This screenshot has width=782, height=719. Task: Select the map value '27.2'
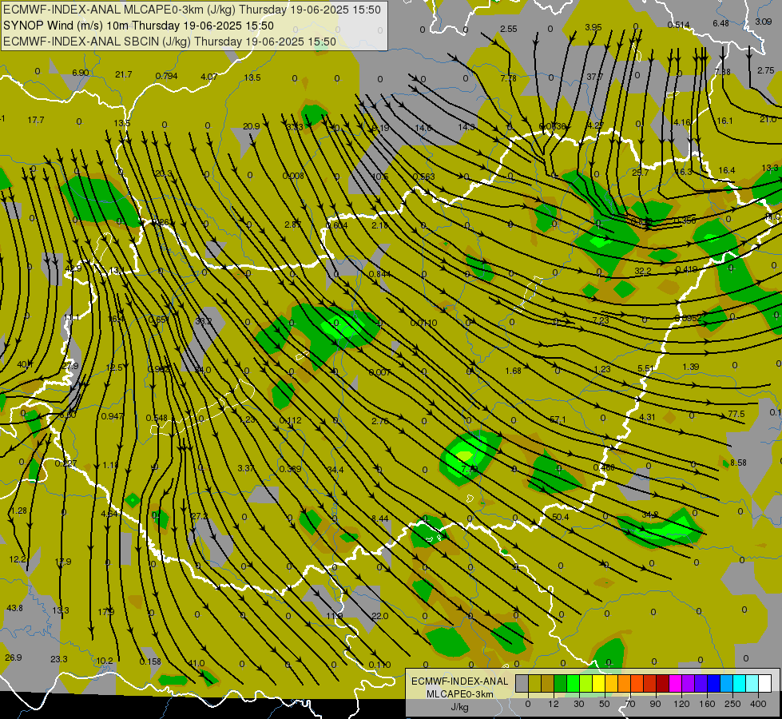point(200,516)
